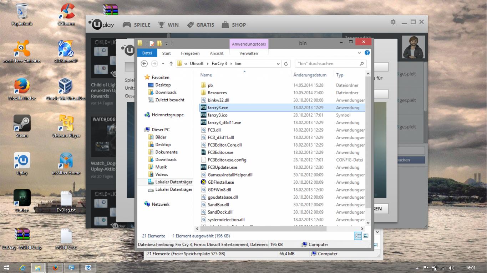Select the DxDiag.txt file on the desktop
Viewport: 487px width, 273px height.
coord(66,201)
